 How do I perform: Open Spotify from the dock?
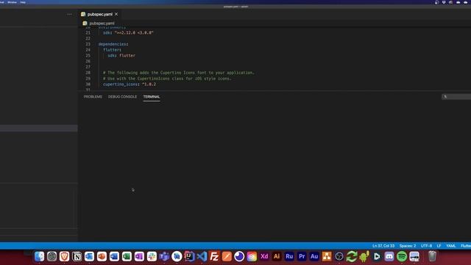pos(402,256)
